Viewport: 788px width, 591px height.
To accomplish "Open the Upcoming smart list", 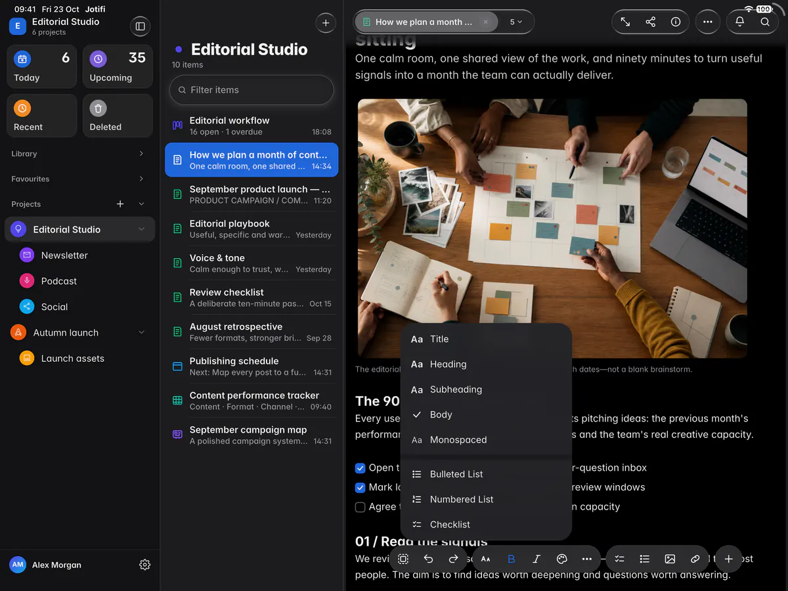I will 118,66.
